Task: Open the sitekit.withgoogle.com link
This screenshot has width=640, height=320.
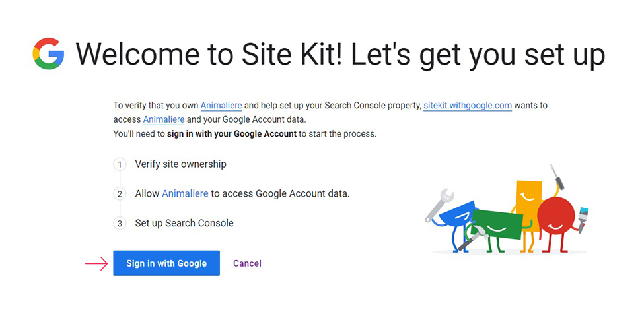Action: point(468,105)
